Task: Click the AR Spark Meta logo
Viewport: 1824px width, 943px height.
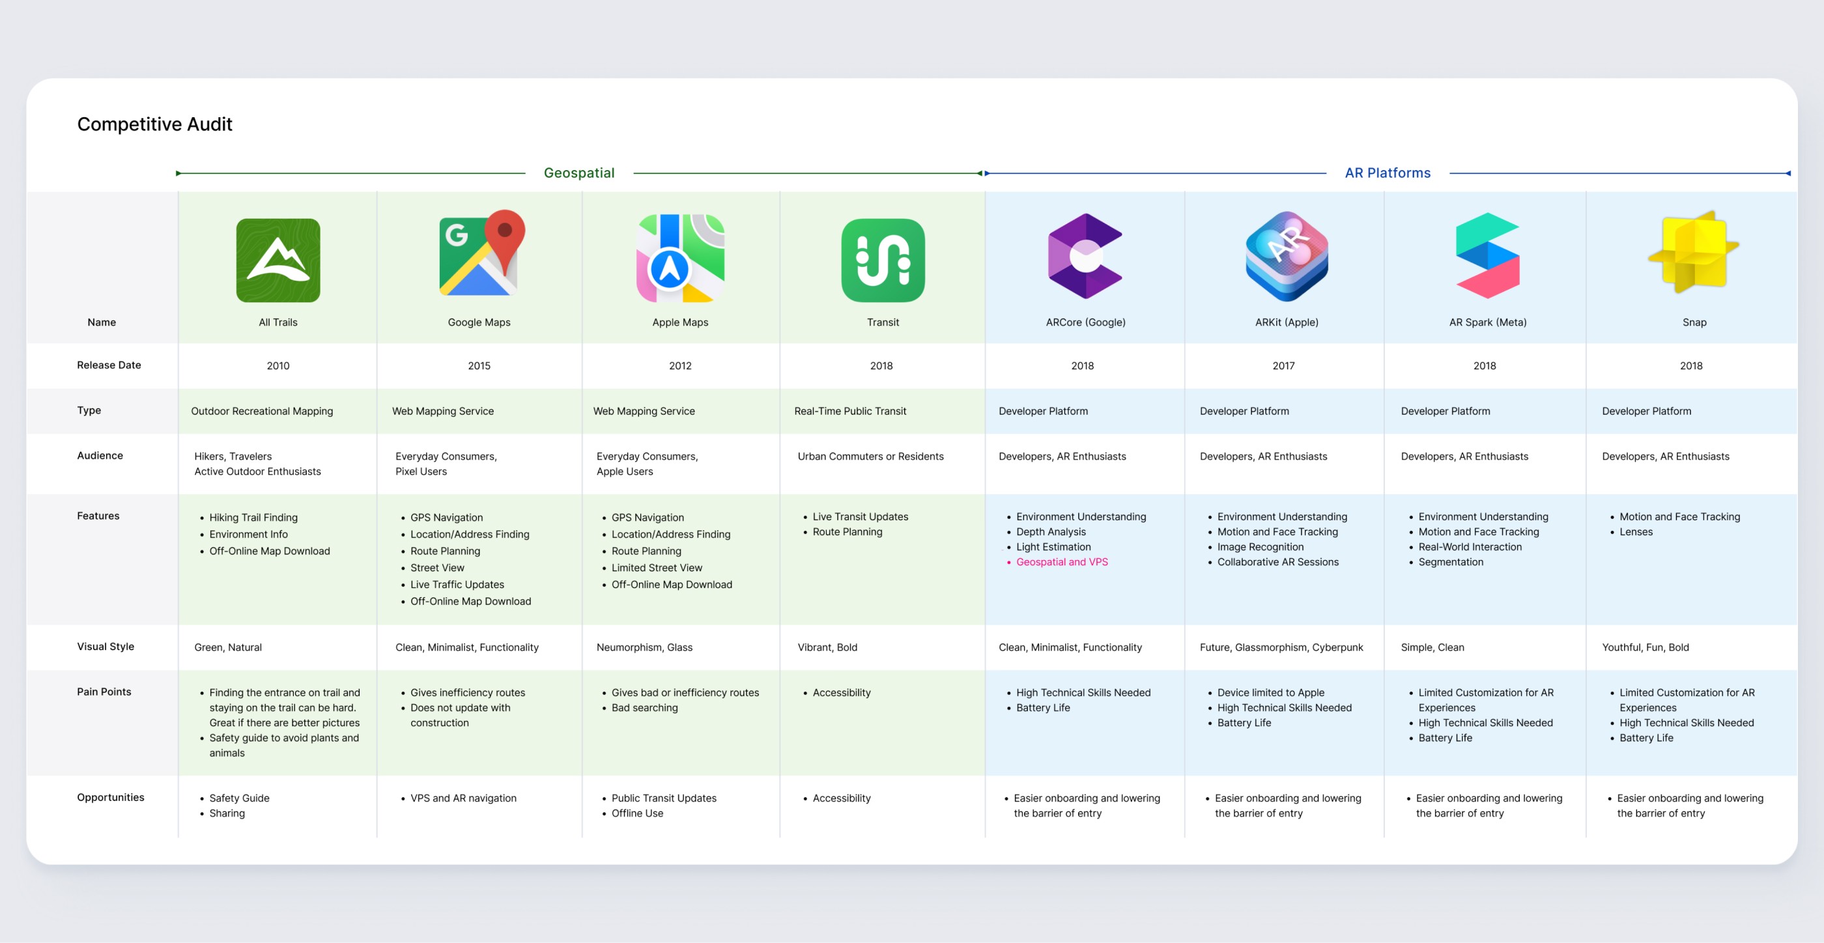Action: click(1487, 255)
